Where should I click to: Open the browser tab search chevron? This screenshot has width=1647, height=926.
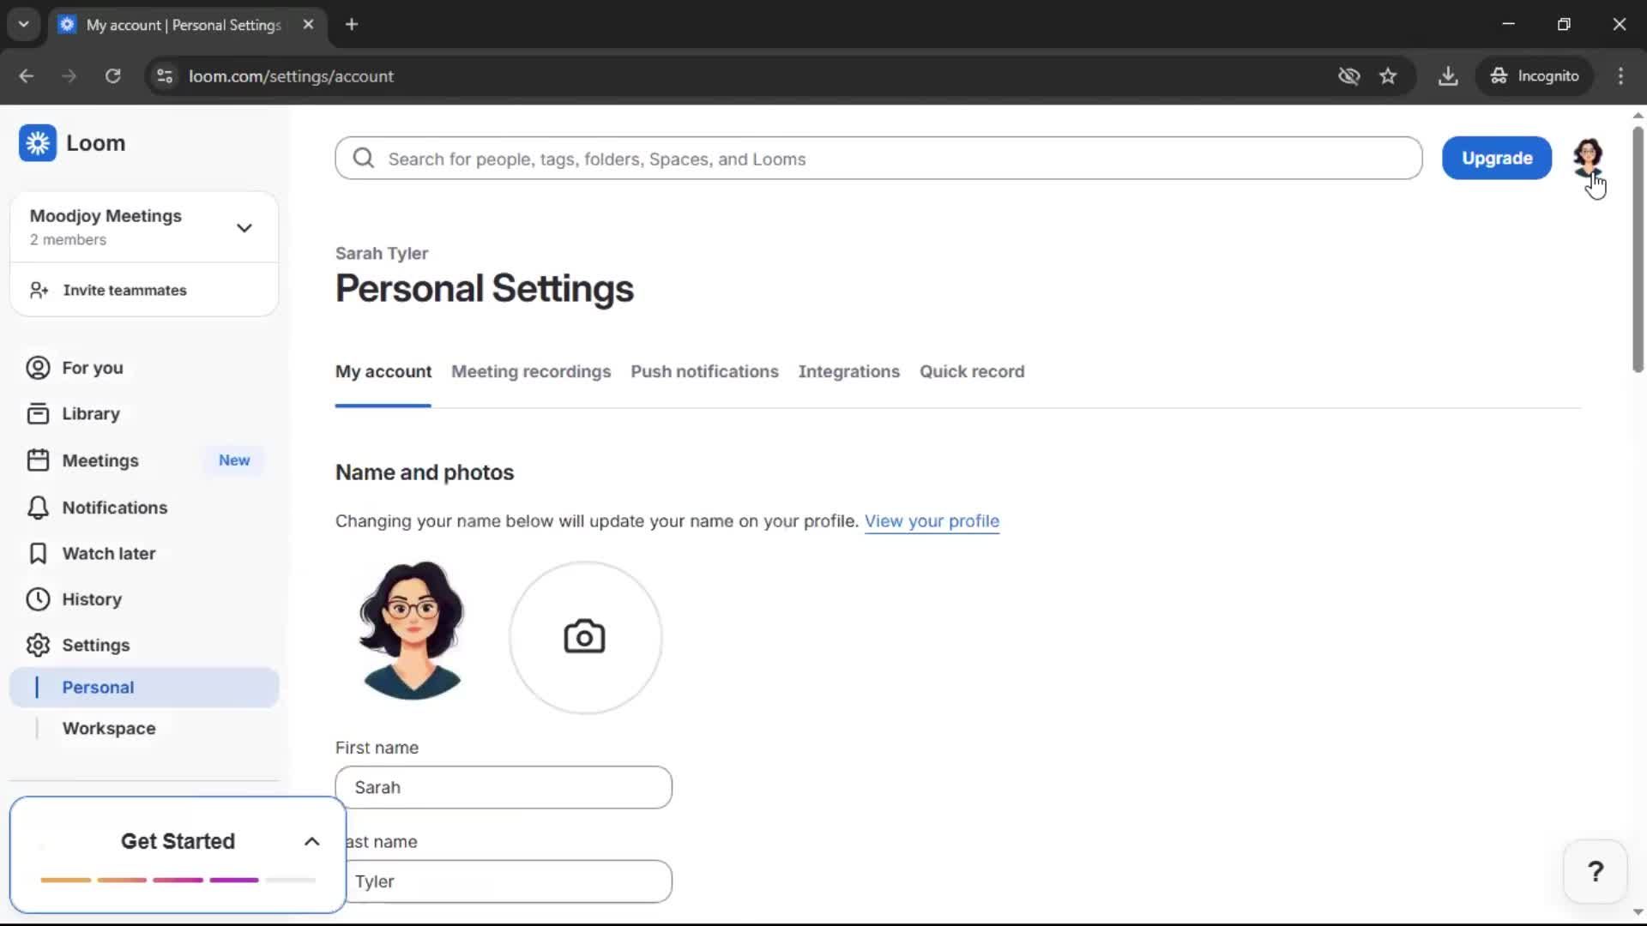tap(23, 24)
